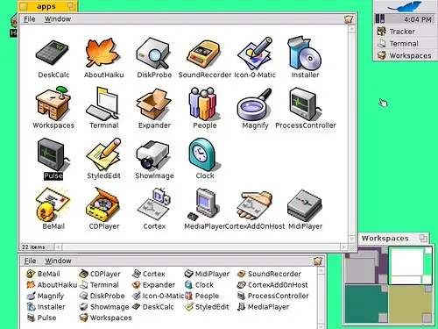
Task: Open File menu in lower list window
Action: (x=30, y=261)
